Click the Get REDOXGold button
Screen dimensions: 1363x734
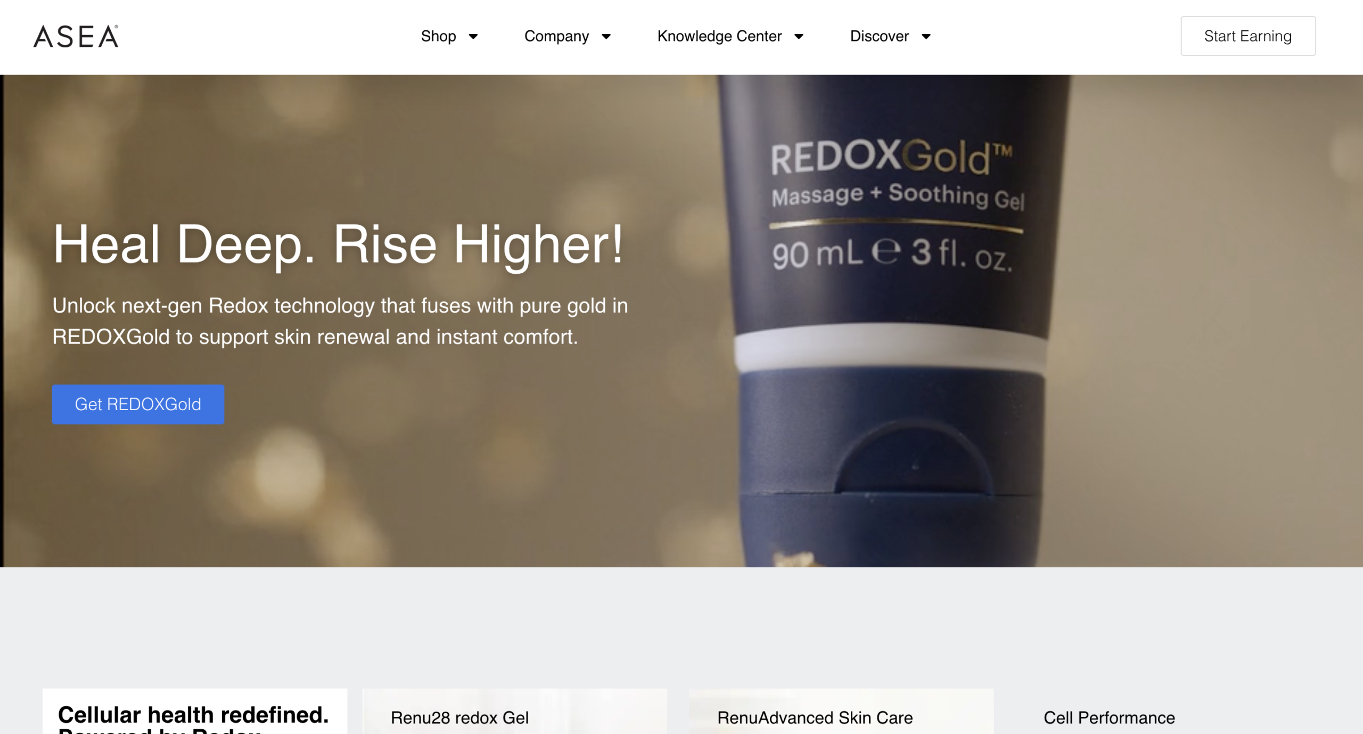pos(138,404)
